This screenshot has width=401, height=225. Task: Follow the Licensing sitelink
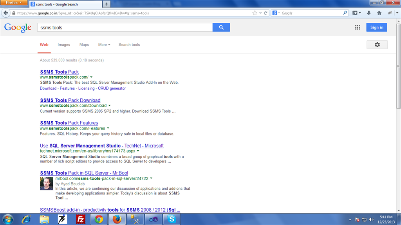pyautogui.click(x=87, y=88)
